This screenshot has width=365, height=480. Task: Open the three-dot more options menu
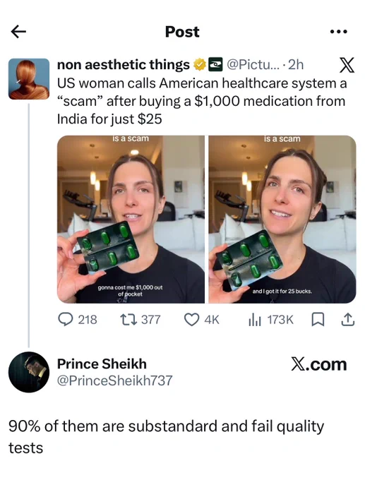[339, 31]
